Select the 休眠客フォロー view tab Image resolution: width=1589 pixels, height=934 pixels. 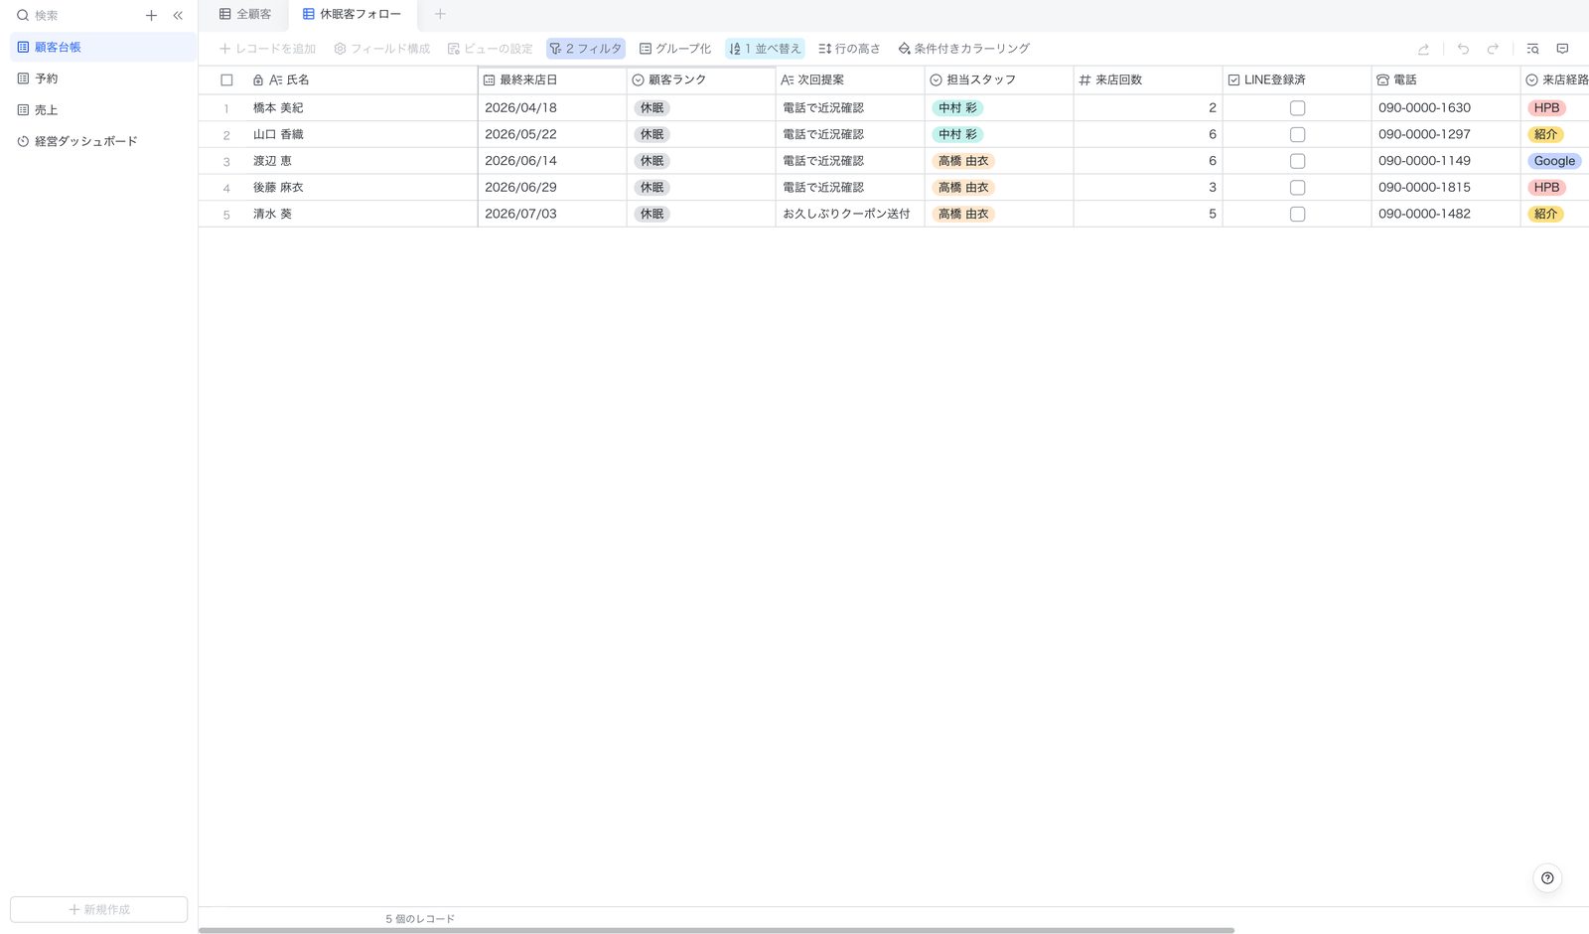click(x=353, y=14)
